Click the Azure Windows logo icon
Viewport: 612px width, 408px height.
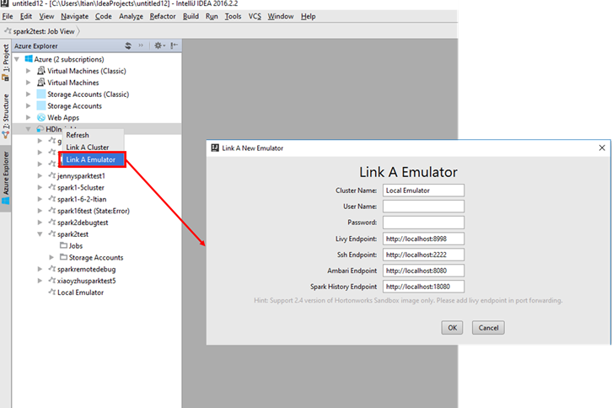tap(29, 59)
